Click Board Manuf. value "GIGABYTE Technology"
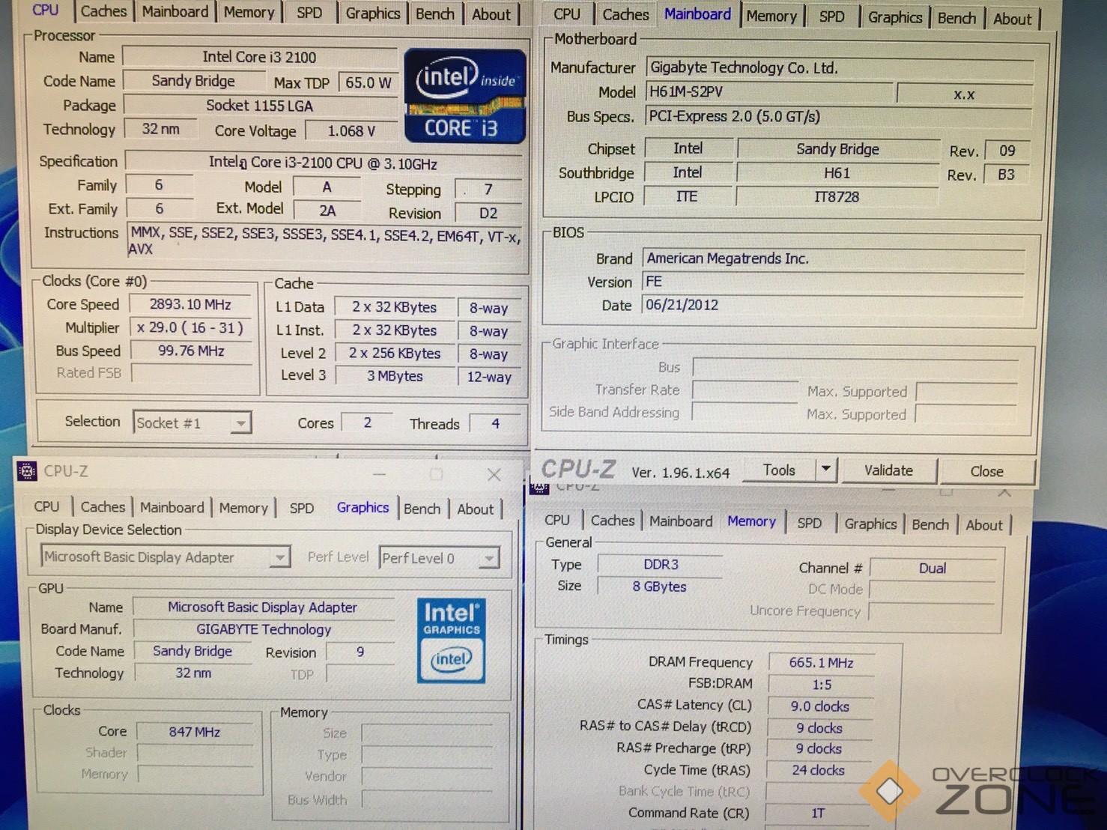The width and height of the screenshot is (1107, 830). (264, 629)
